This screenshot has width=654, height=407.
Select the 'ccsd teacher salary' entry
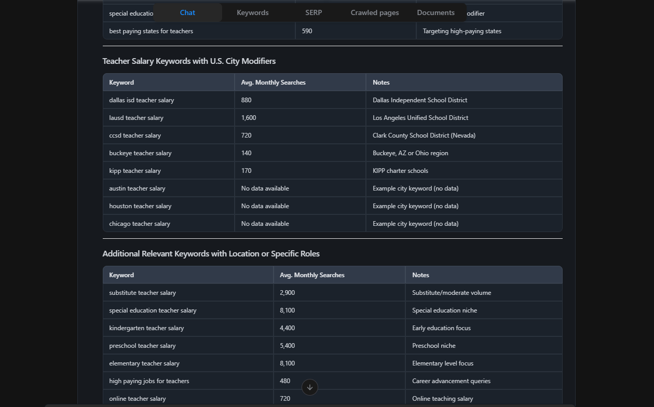(135, 135)
